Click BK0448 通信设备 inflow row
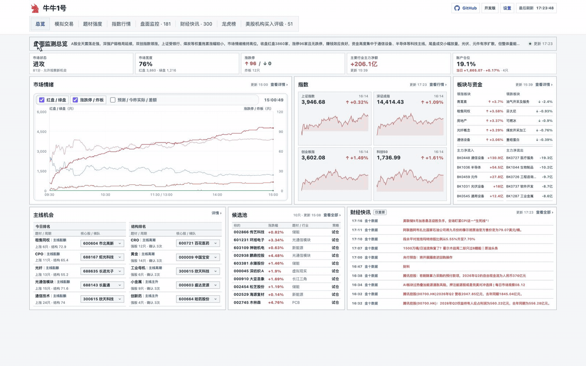This screenshot has height=366, width=586. (x=480, y=158)
